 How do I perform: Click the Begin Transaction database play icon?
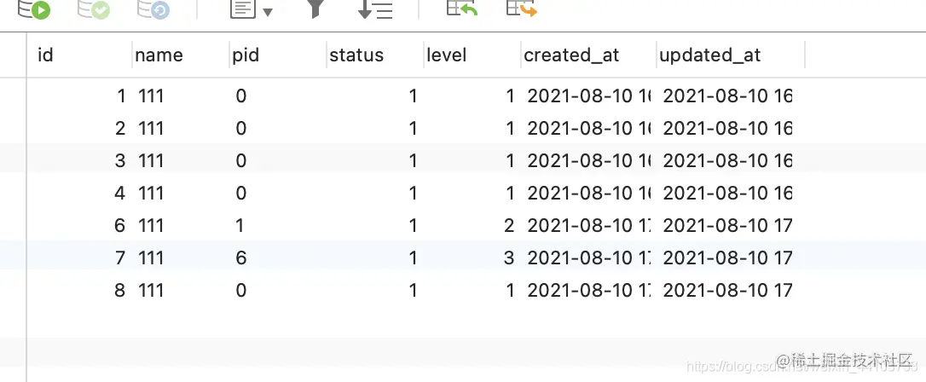(34, 9)
